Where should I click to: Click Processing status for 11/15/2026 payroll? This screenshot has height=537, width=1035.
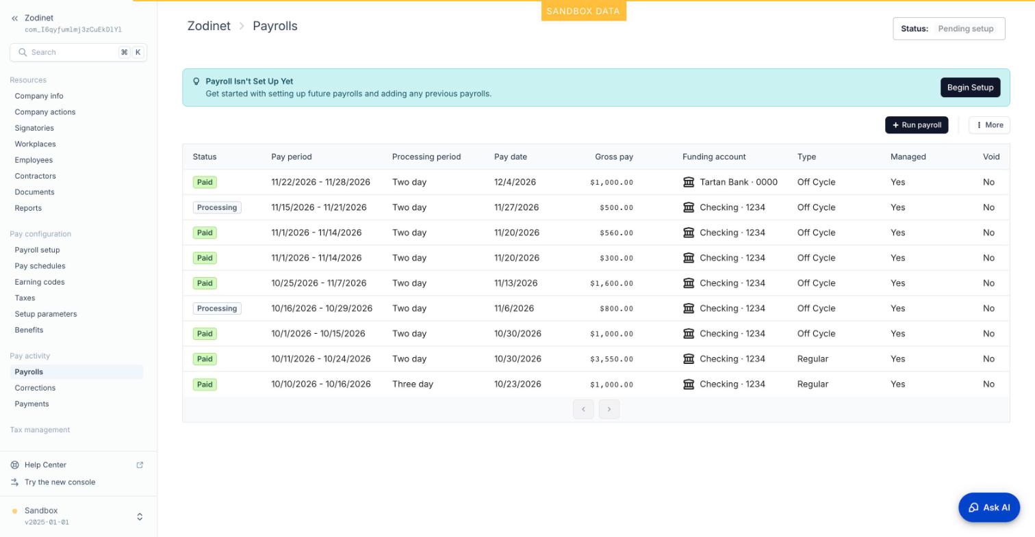[x=217, y=207]
